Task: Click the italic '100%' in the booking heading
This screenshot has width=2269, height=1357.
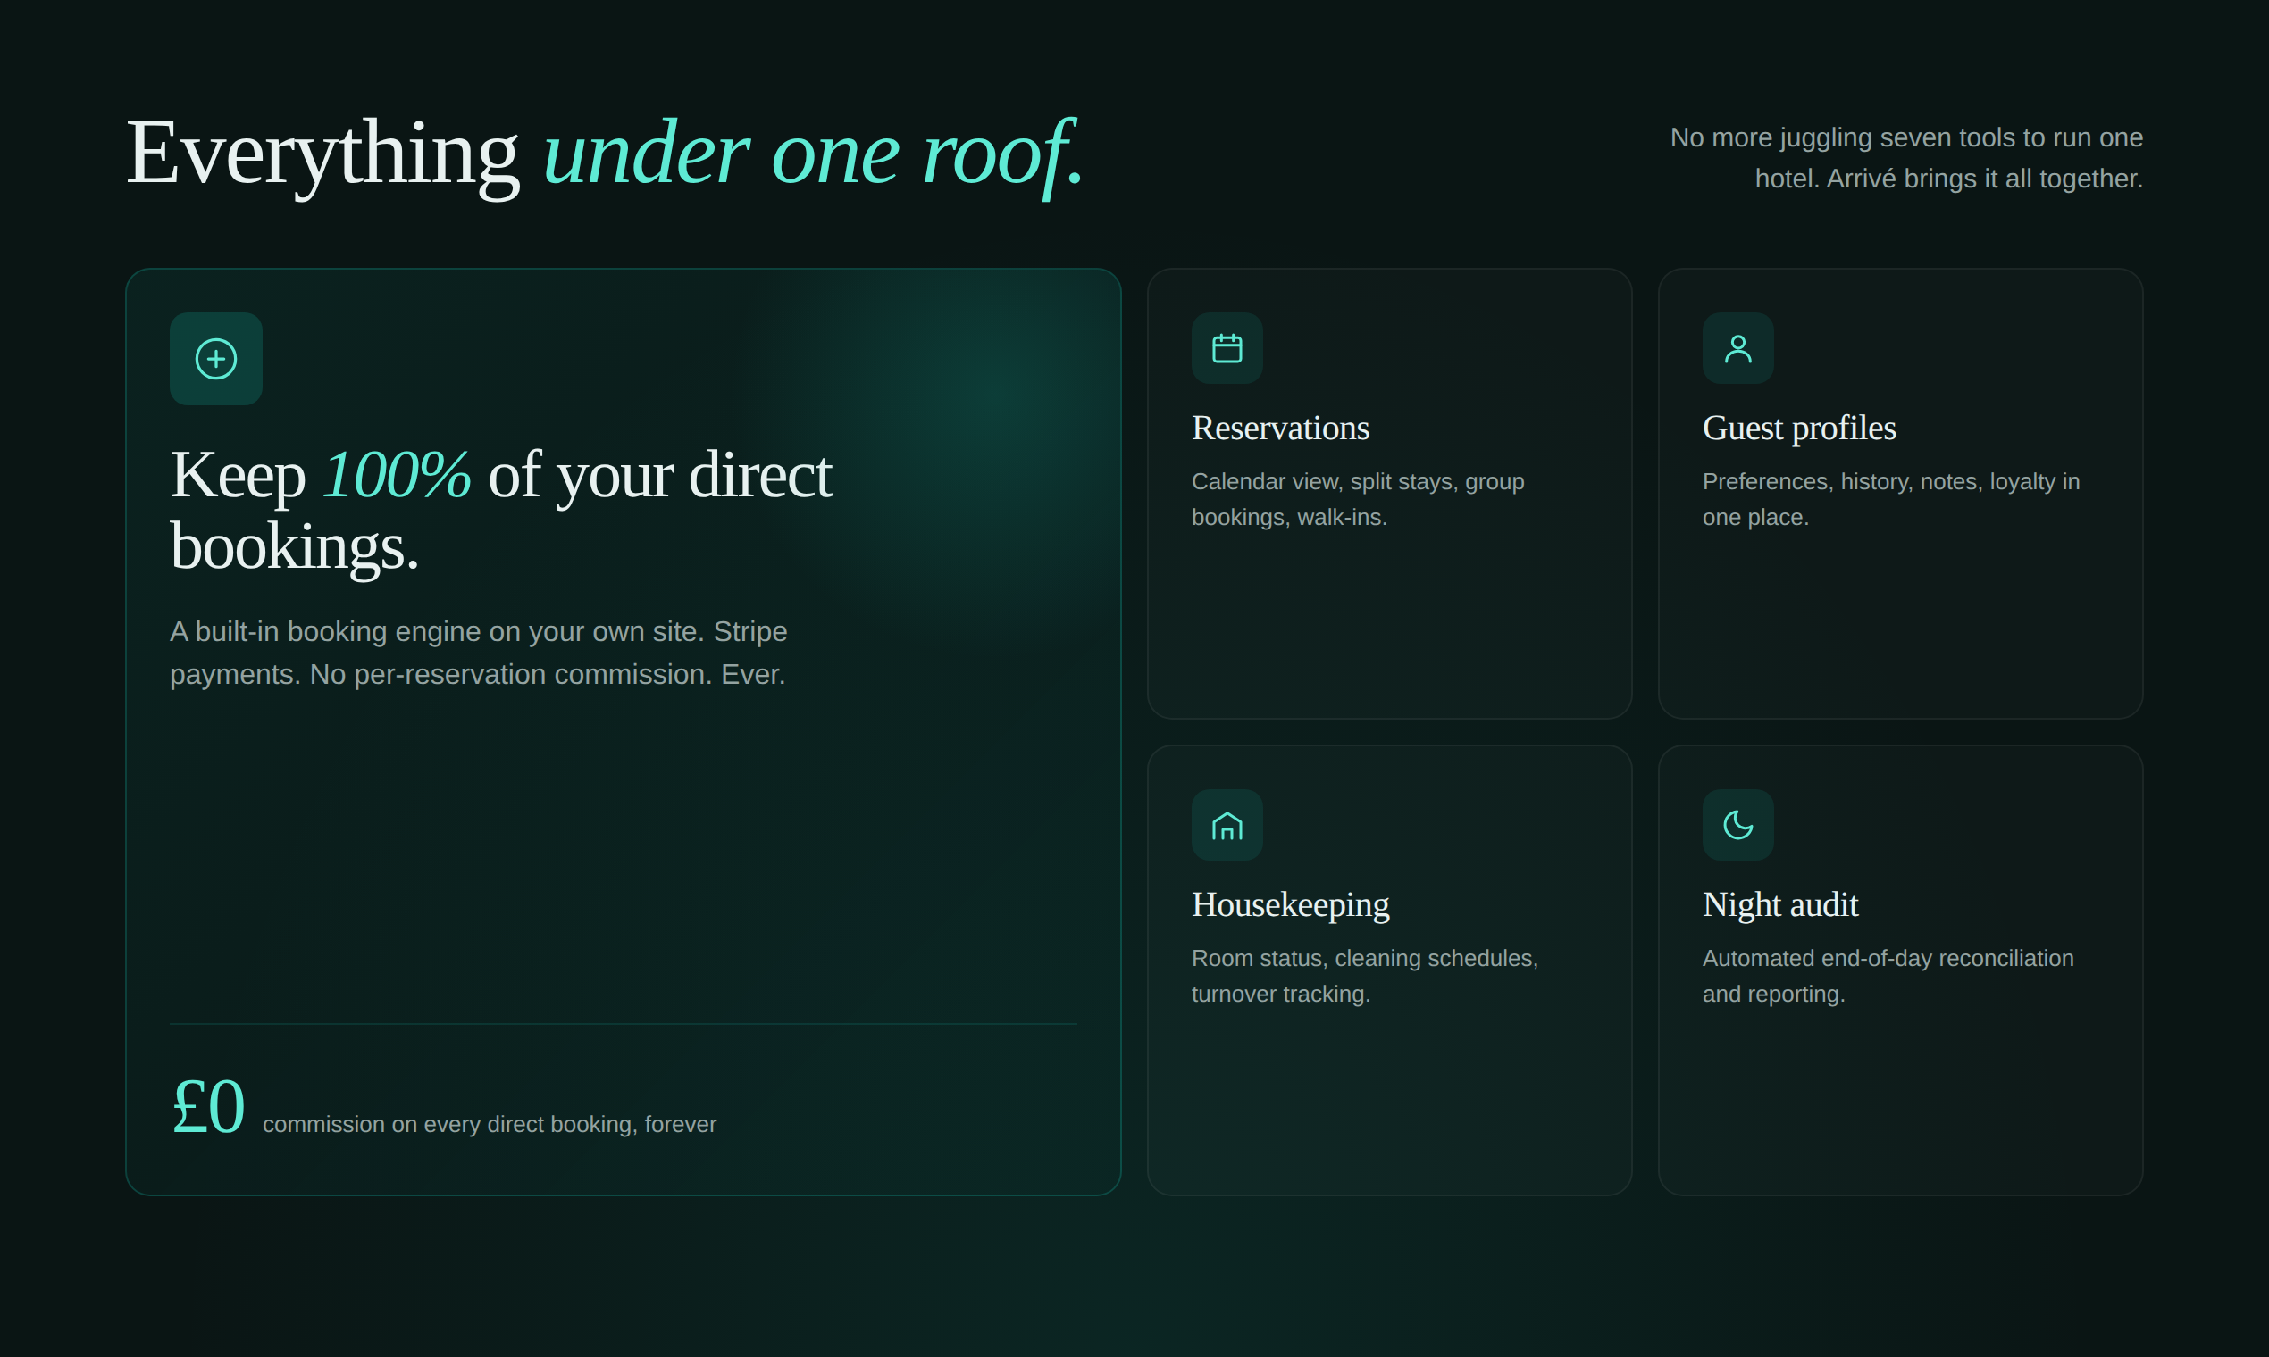Action: [396, 475]
